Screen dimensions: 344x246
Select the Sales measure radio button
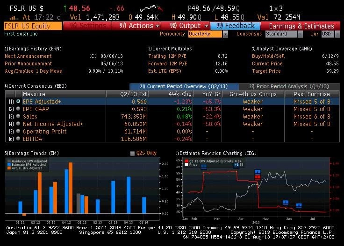pos(18,116)
